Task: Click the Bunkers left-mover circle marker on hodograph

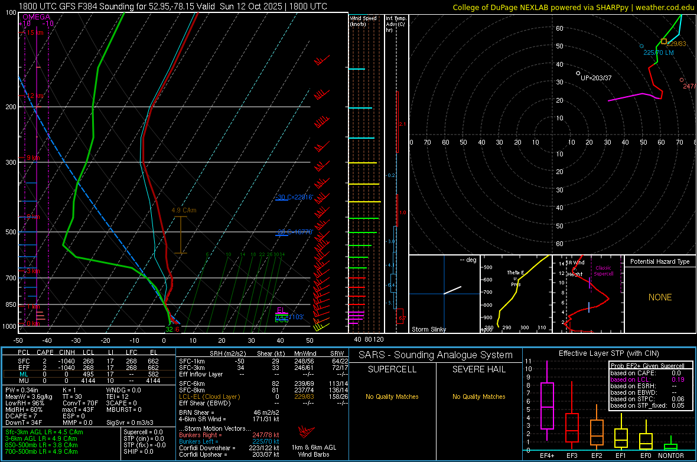Action: click(x=641, y=46)
